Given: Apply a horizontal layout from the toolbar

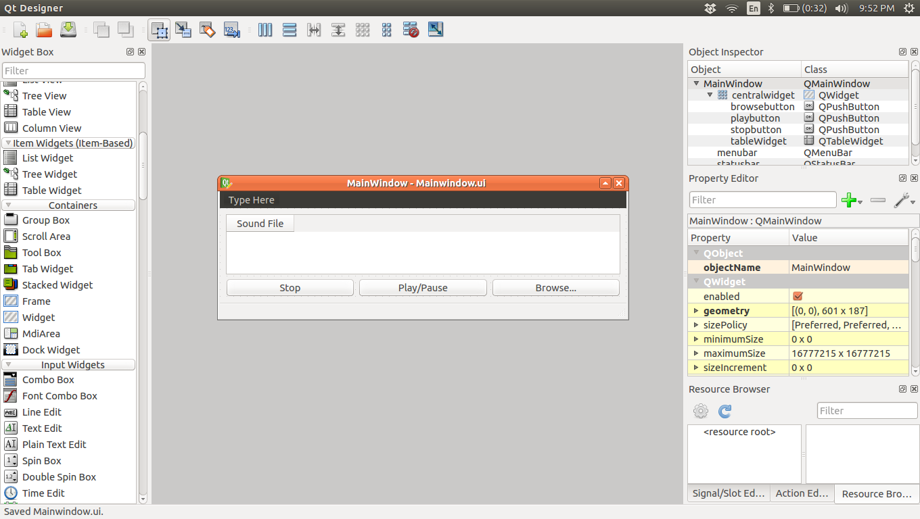Looking at the screenshot, I should tap(265, 30).
